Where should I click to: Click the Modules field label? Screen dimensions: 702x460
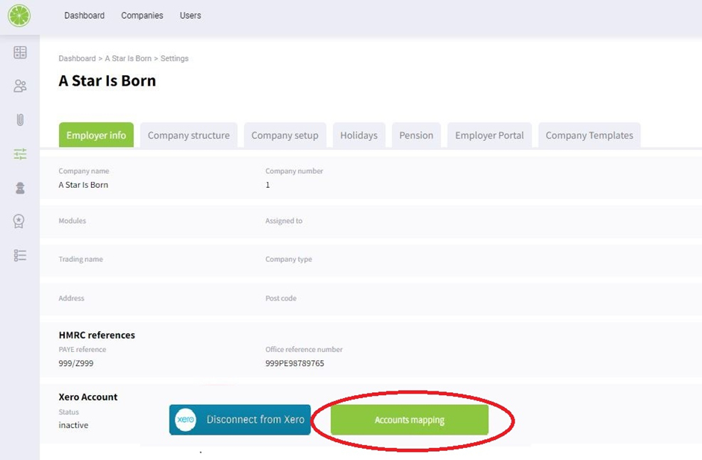[72, 221]
